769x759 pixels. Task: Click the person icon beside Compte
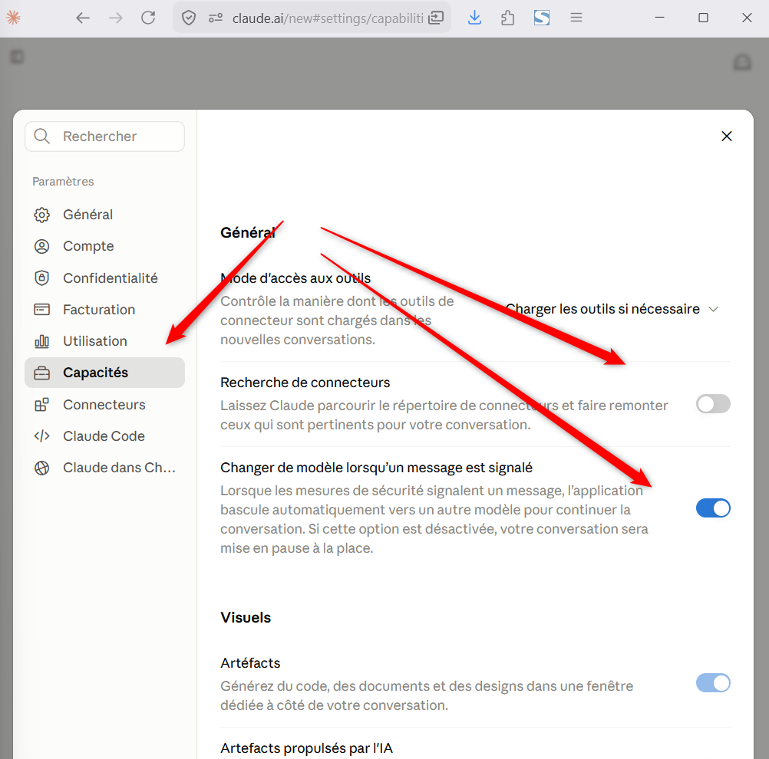tap(41, 246)
